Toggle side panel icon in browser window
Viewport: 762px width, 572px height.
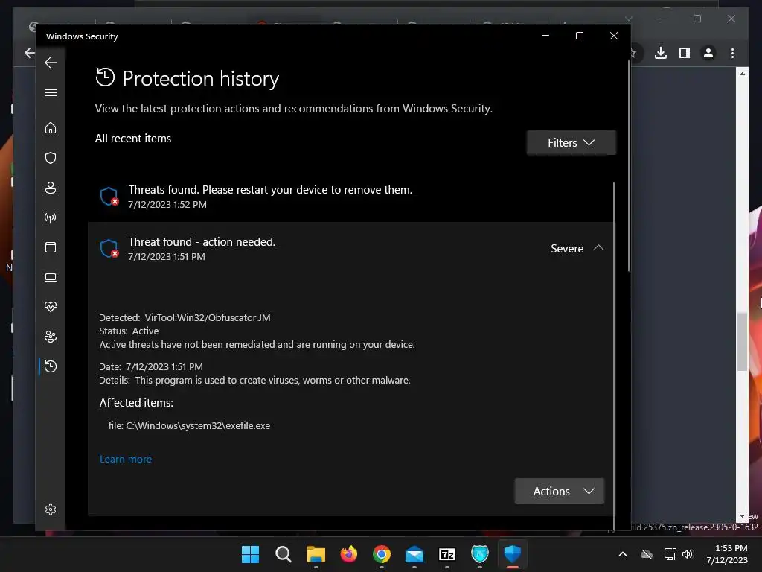pos(685,53)
